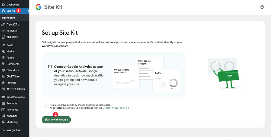
Task: Click the Unique visitors from search card
Action: pos(125,77)
